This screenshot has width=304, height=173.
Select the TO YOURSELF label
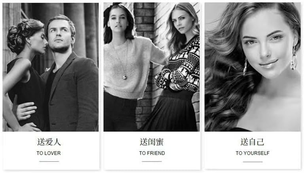[253, 153]
